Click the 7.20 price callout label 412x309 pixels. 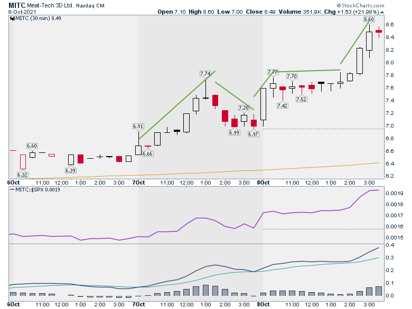click(x=244, y=108)
